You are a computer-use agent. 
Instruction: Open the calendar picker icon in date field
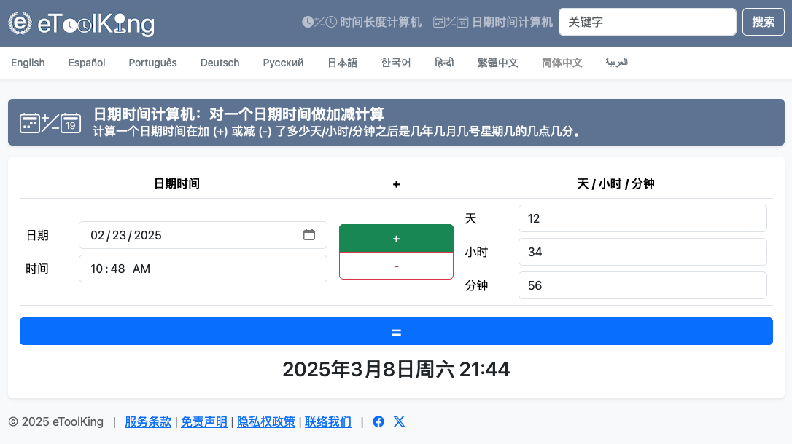pos(309,234)
